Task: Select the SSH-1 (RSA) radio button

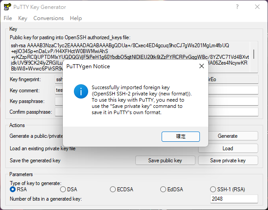Action: point(213,189)
